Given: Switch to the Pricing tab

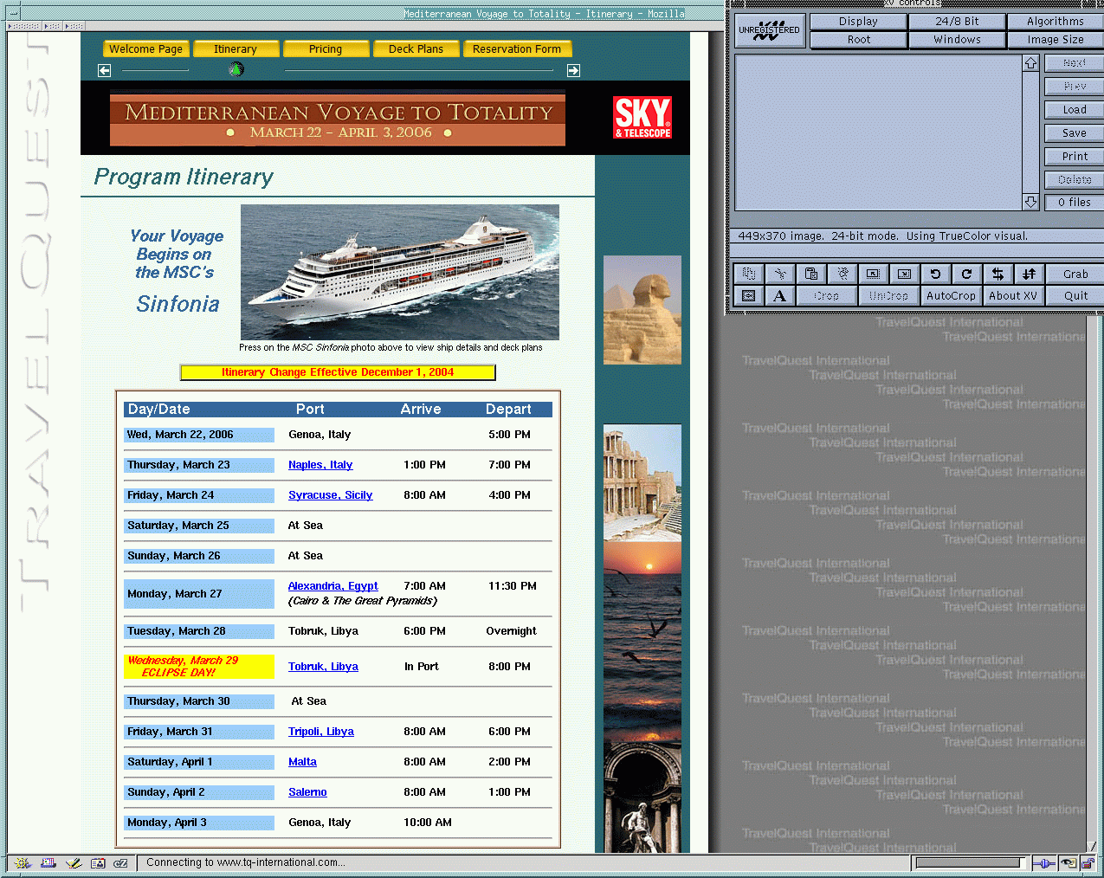Looking at the screenshot, I should pos(326,49).
